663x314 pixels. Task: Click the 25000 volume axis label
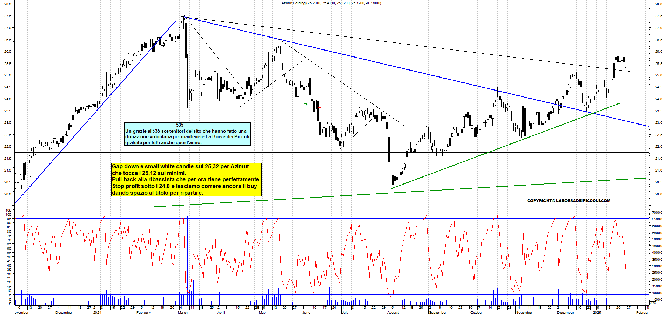point(657,273)
